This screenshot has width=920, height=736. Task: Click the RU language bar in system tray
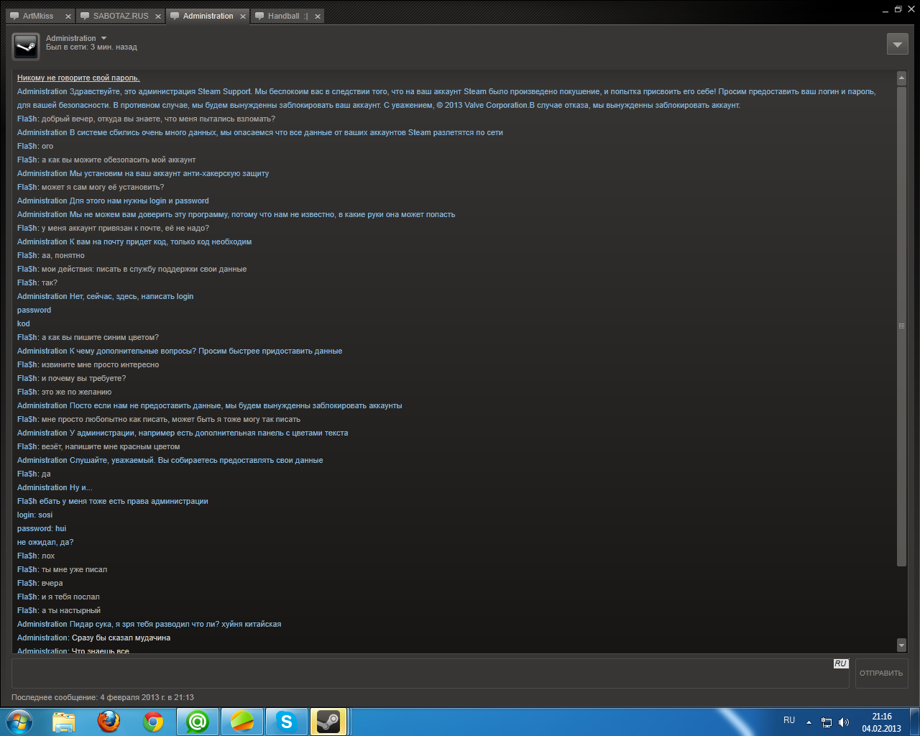(789, 720)
